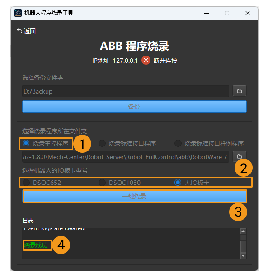Select the 烧录标准接口程序 radio button
268x273 pixels.
(127, 143)
